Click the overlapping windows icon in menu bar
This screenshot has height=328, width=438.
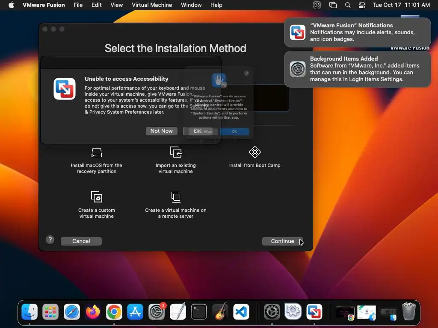click(x=333, y=5)
